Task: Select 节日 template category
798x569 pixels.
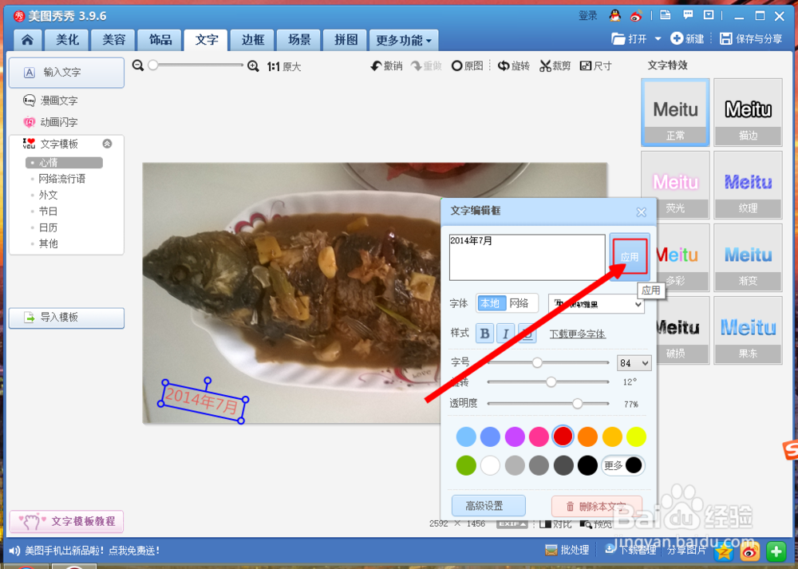Action: [x=49, y=211]
